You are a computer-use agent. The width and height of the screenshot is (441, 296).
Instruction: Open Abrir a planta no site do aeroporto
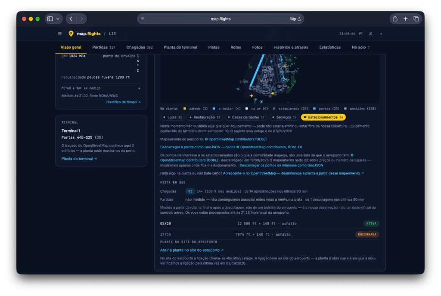click(x=192, y=250)
